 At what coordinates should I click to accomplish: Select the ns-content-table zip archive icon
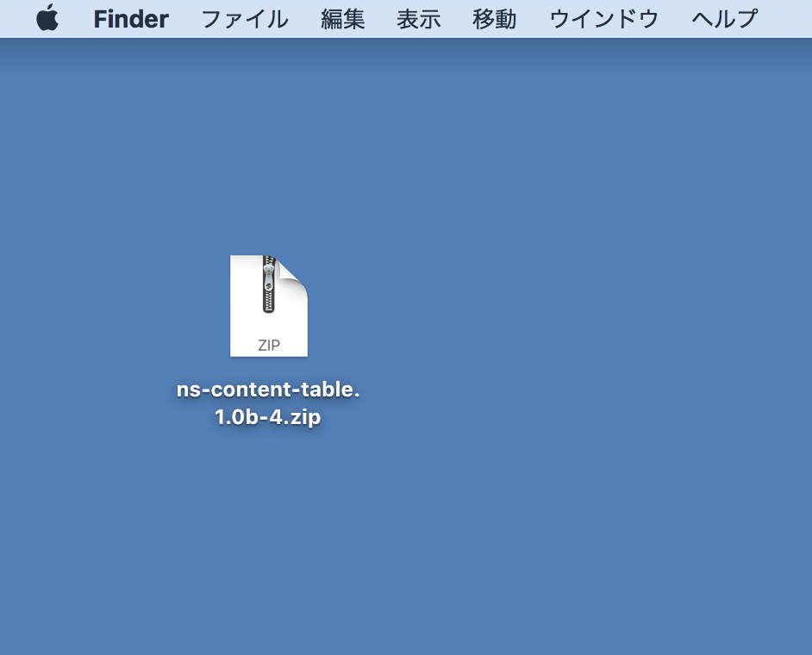point(268,306)
